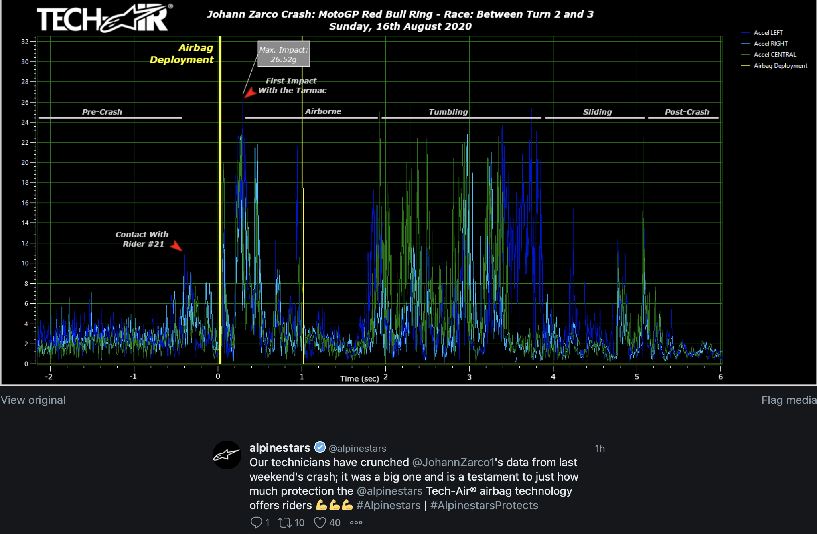This screenshot has width=817, height=534.
Task: Open the #AlpinestarsProtects hashtag
Action: (484, 505)
